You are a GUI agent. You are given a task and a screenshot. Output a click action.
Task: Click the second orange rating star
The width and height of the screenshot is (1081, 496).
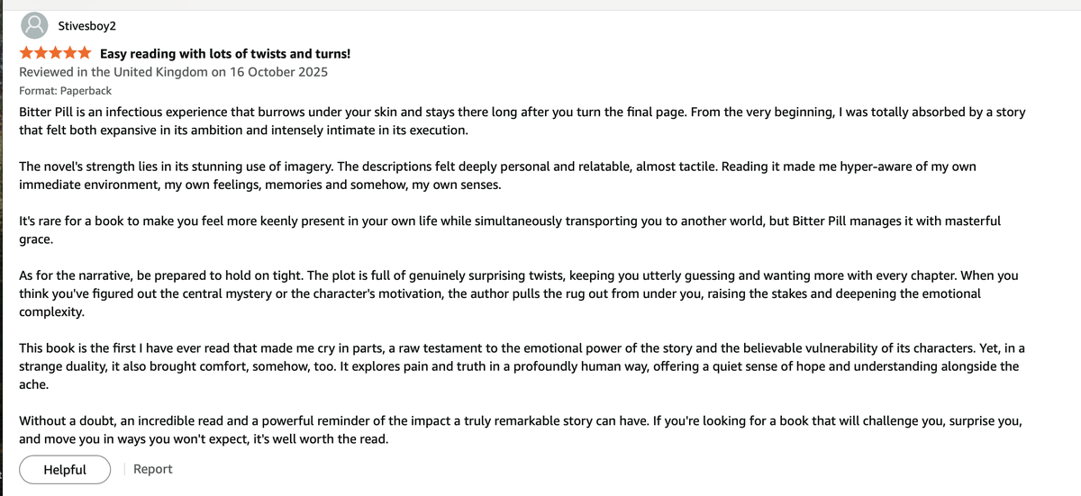pyautogui.click(x=41, y=54)
